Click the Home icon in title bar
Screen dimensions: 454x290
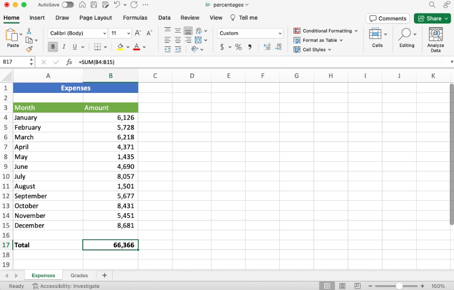(x=82, y=5)
